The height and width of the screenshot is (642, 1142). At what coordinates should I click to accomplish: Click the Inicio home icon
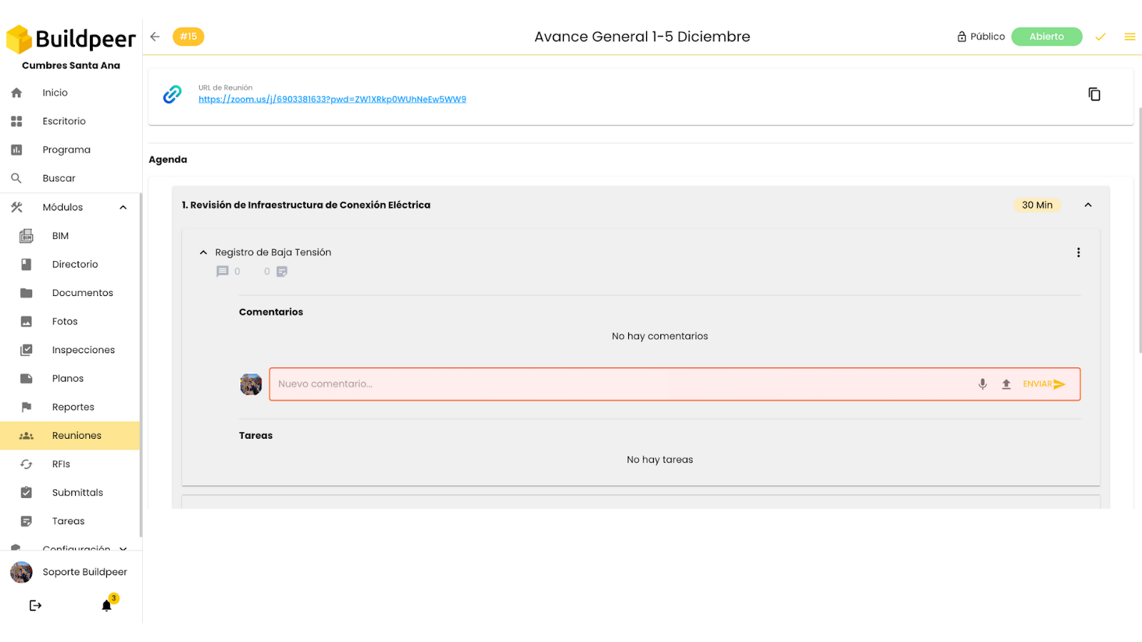pyautogui.click(x=16, y=93)
